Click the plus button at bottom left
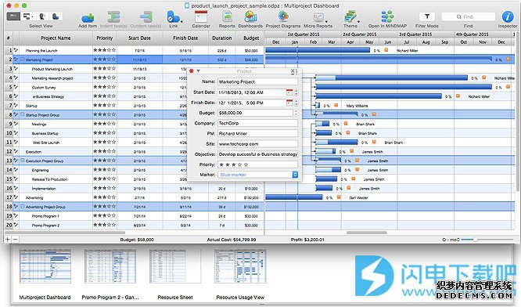 click(8, 239)
